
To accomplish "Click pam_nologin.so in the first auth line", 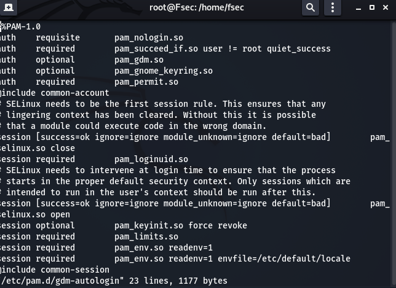I will 149,38.
